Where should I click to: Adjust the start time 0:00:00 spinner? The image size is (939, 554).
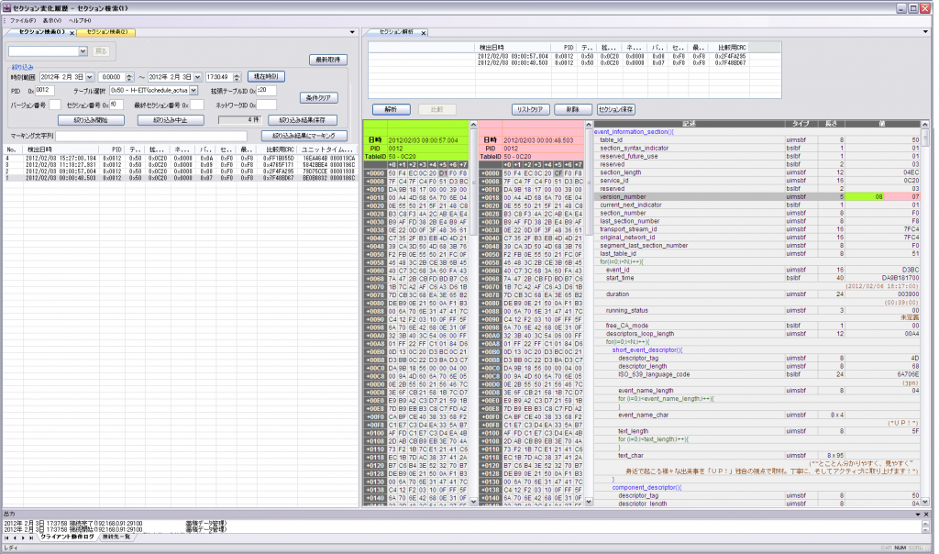click(128, 77)
